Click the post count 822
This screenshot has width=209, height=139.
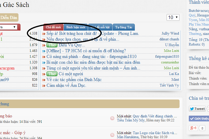[x=35, y=85]
